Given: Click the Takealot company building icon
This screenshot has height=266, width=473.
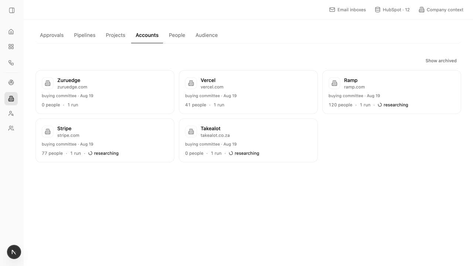Looking at the screenshot, I should (x=191, y=132).
